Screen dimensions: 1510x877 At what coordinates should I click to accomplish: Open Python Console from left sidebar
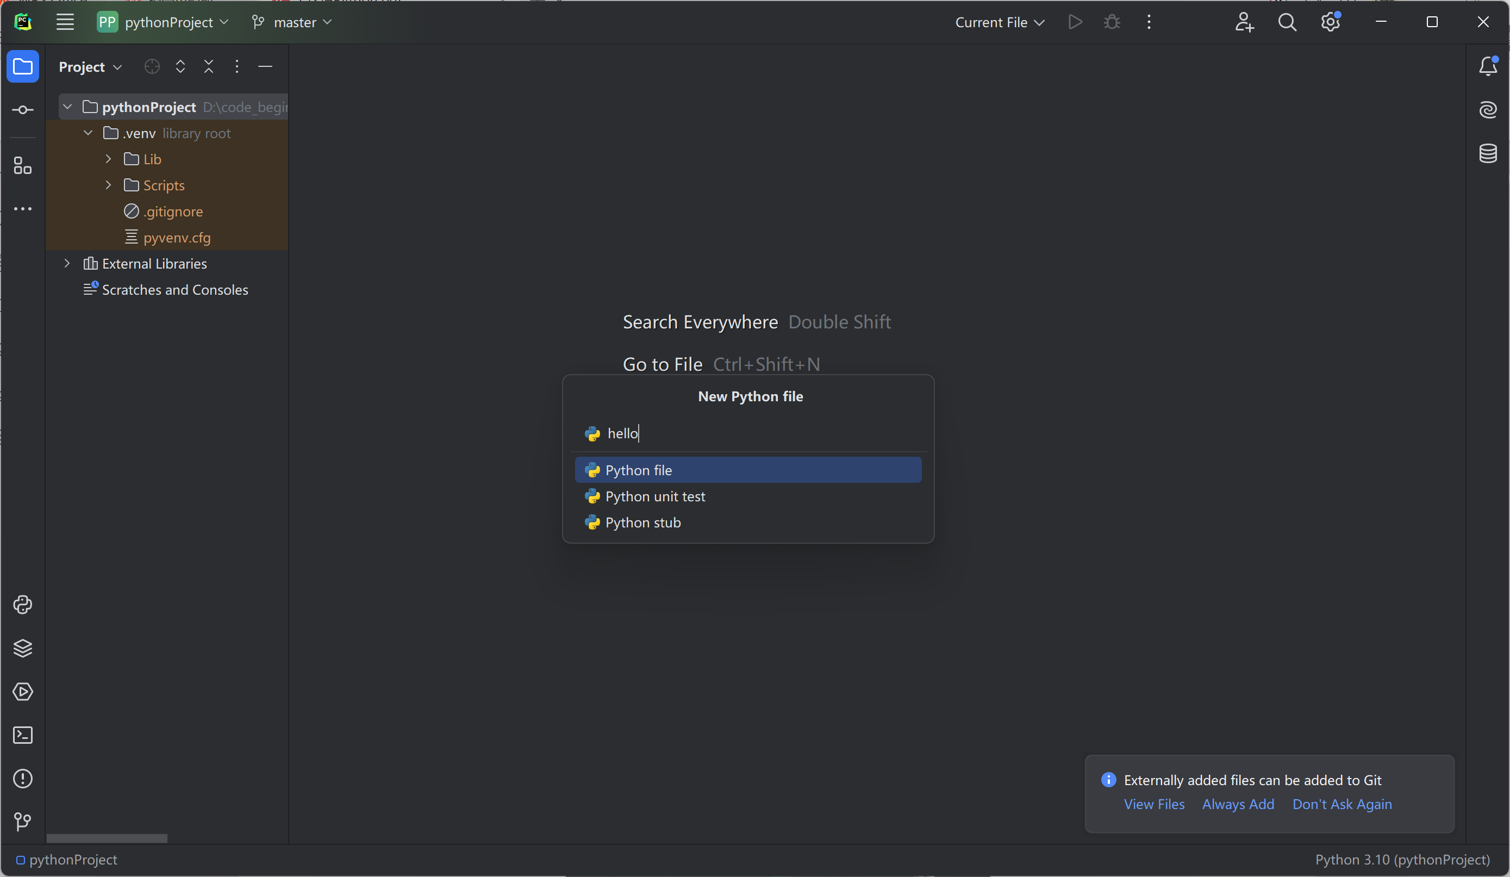click(23, 604)
